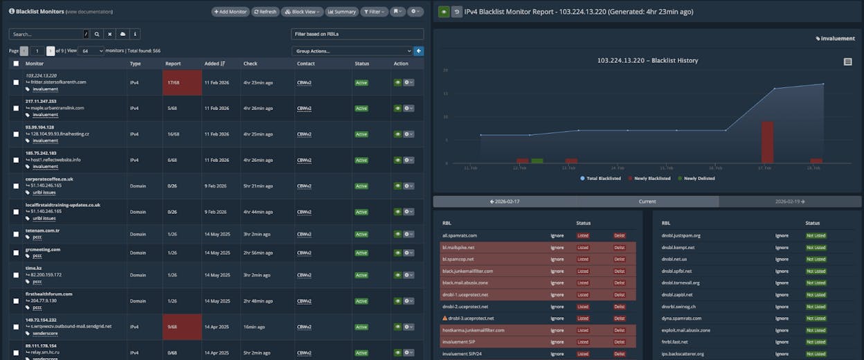Click the green eye icon in the report header
The width and height of the screenshot is (864, 360).
(443, 12)
